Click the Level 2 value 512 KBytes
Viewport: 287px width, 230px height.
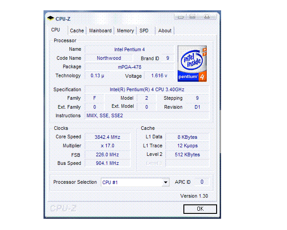[x=187, y=155]
